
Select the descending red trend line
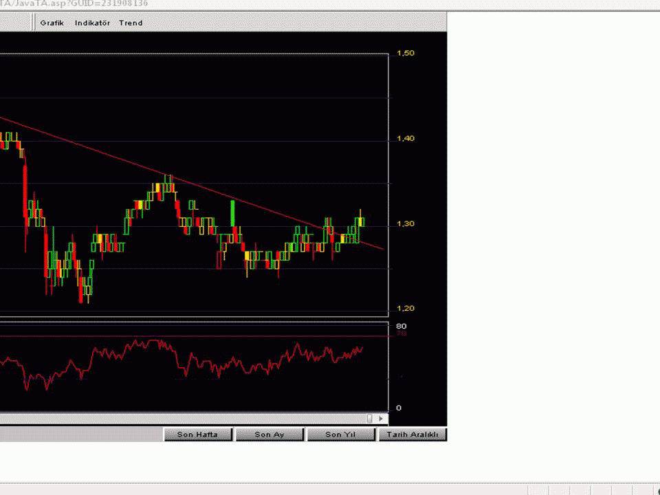pyautogui.click(x=192, y=184)
